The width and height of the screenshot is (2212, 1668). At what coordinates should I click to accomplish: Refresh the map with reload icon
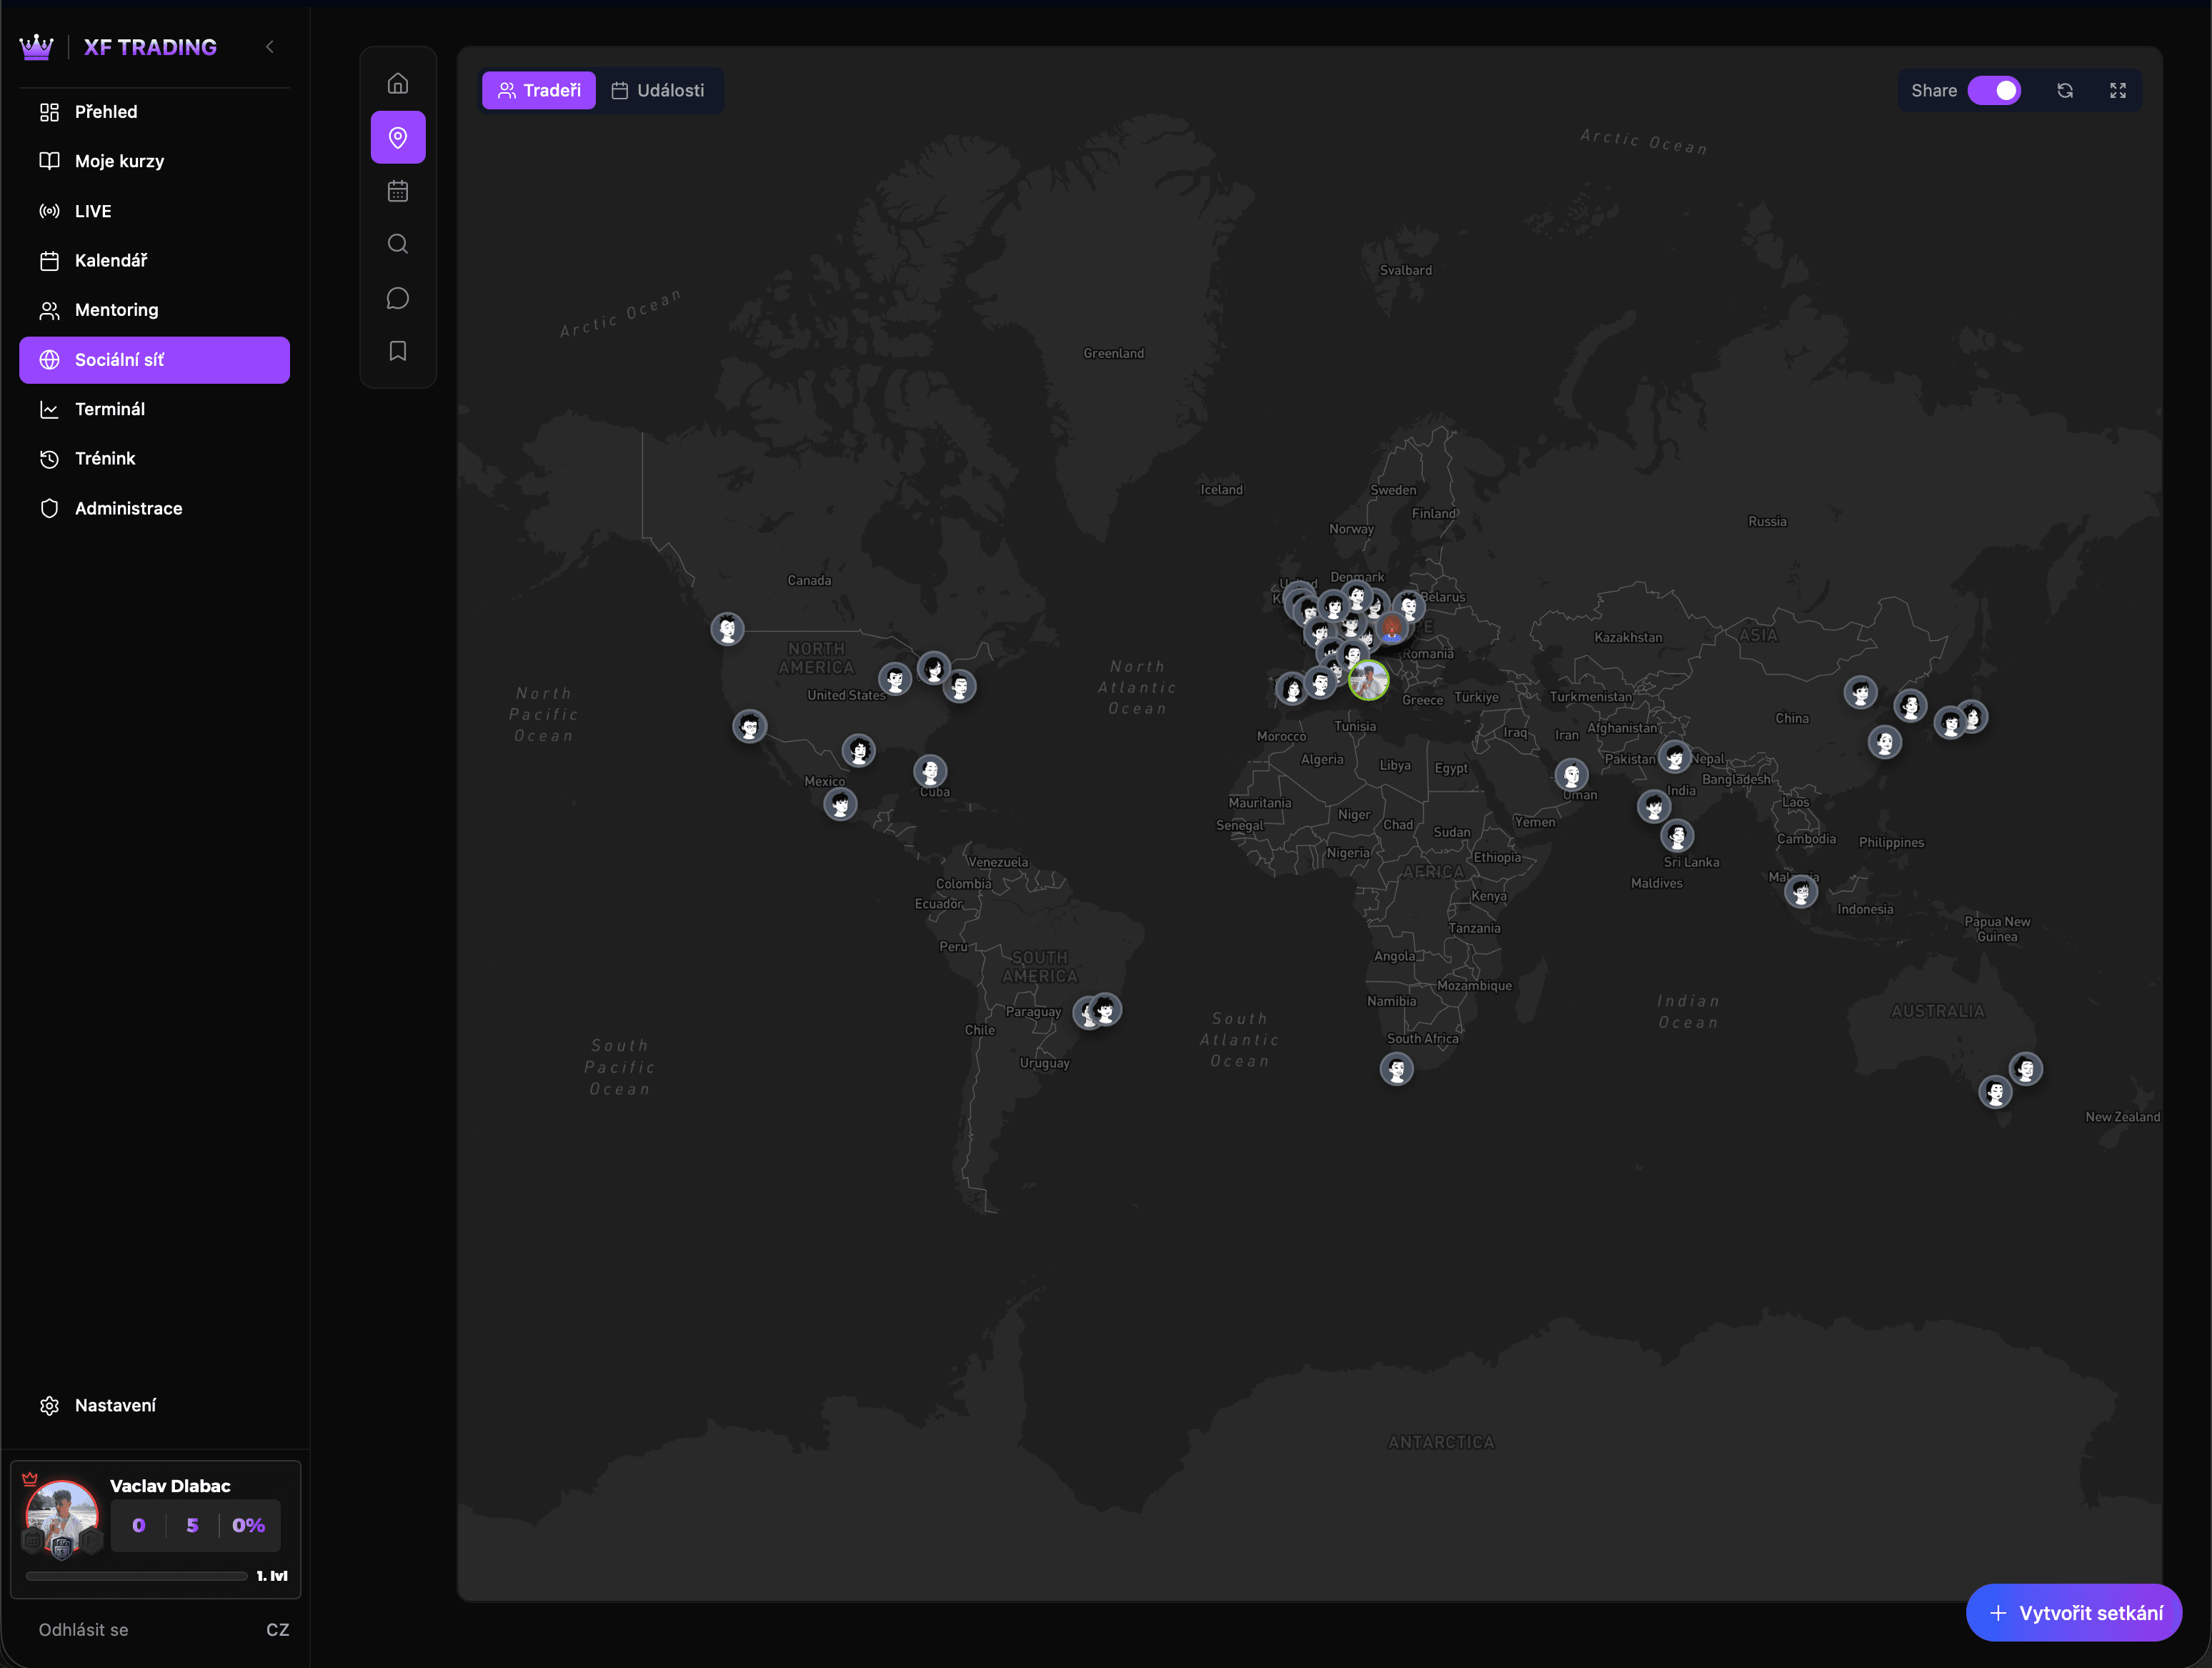pyautogui.click(x=2065, y=91)
